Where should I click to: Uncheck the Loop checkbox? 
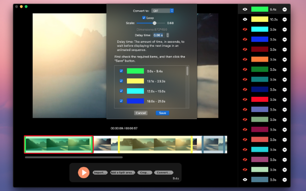[x=144, y=18]
